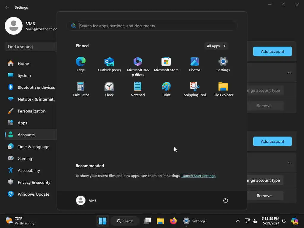Open Microsoft Store from Start menu
The width and height of the screenshot is (304, 228).
click(x=166, y=64)
